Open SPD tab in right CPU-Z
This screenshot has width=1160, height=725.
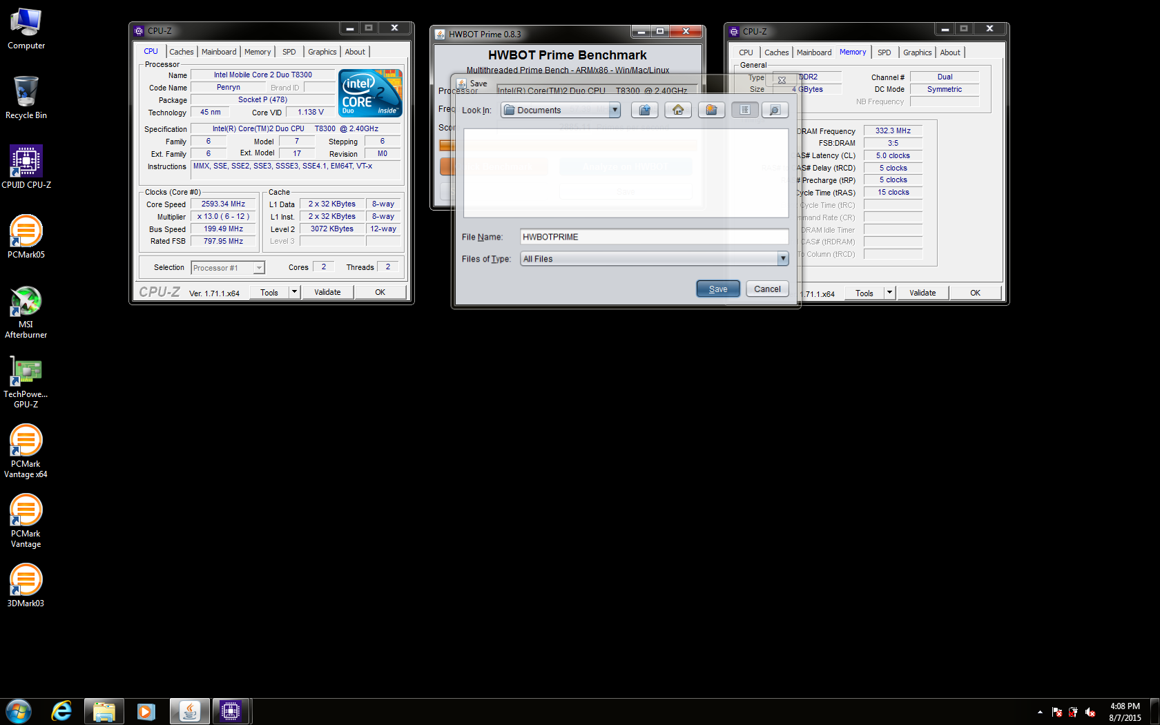tap(884, 52)
